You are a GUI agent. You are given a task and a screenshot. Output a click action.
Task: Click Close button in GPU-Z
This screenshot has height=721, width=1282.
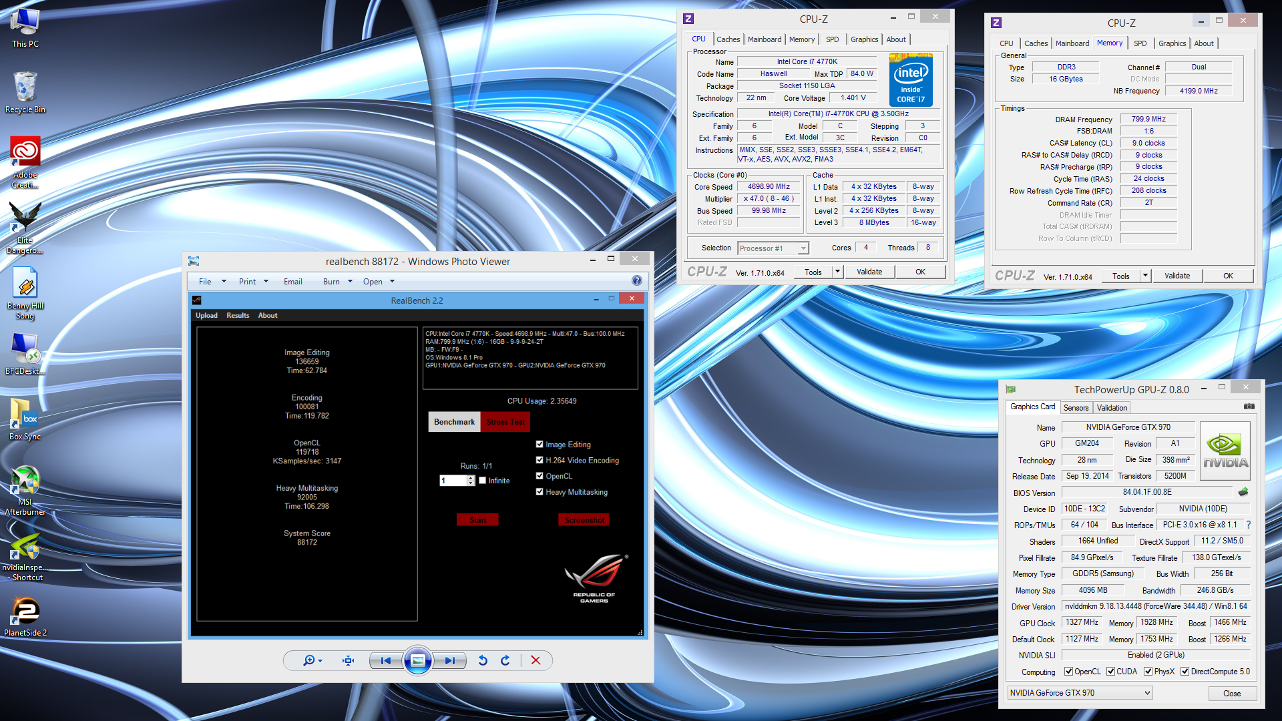1232,694
